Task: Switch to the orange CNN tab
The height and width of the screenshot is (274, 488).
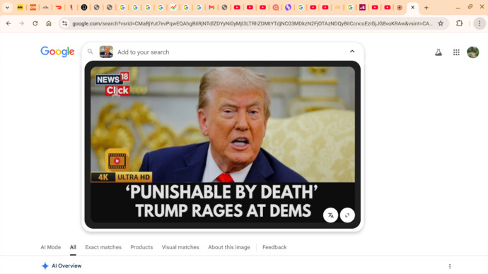Action: (x=33, y=7)
